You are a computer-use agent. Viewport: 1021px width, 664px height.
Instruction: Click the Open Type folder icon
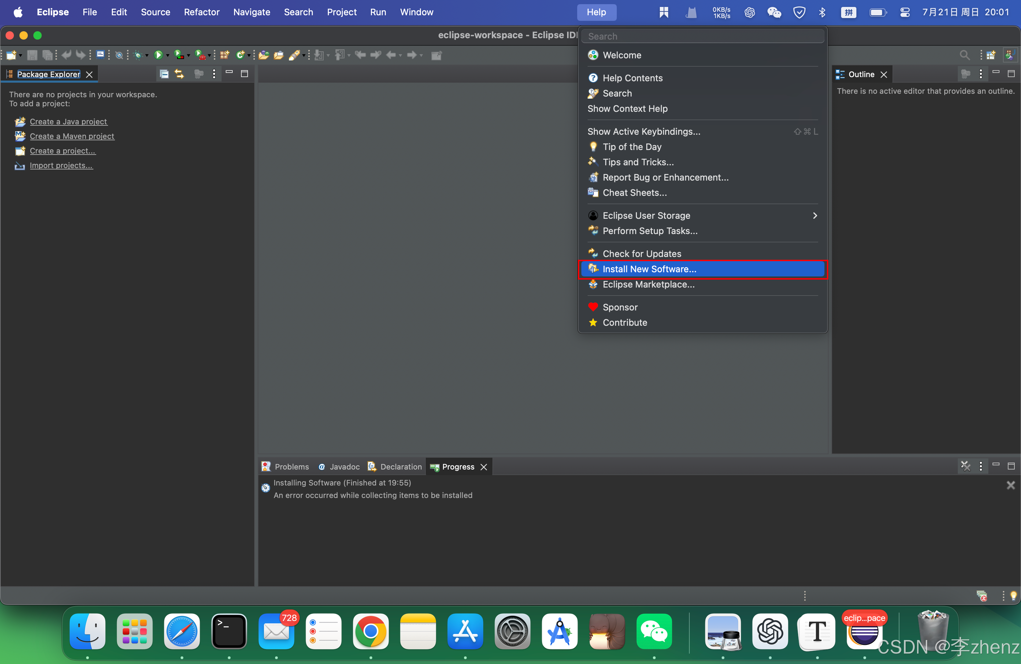tap(264, 55)
